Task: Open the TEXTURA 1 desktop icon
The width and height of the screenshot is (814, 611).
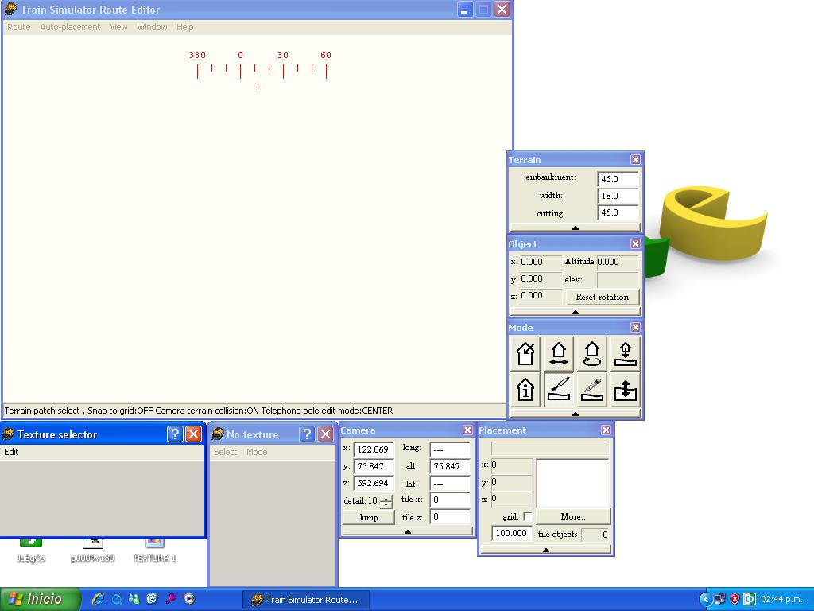Action: click(x=153, y=547)
